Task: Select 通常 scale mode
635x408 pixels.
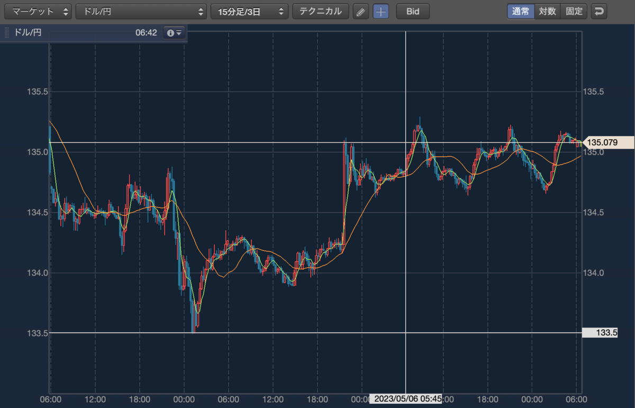Action: point(521,11)
